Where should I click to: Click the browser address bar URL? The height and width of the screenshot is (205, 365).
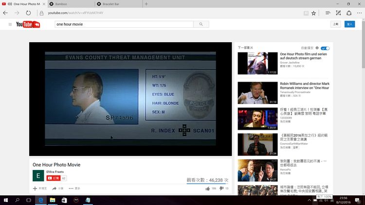[75, 13]
